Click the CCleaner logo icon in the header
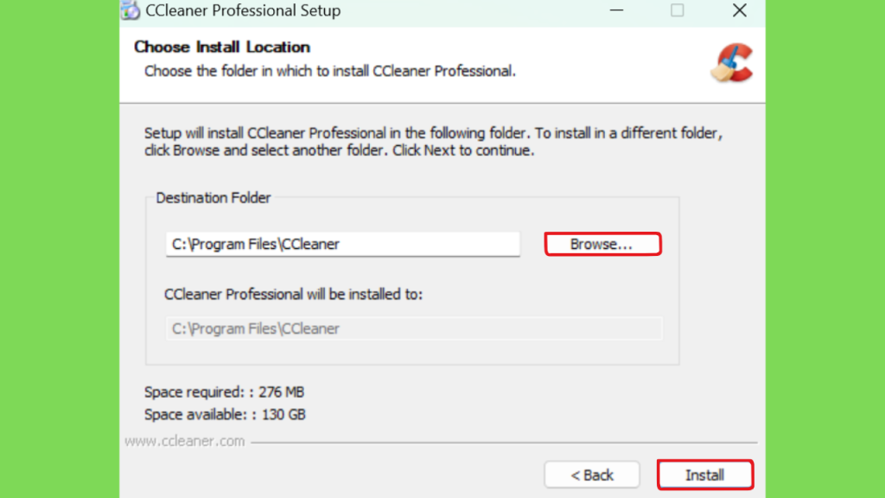Screen dimensions: 885x498 tap(732, 62)
